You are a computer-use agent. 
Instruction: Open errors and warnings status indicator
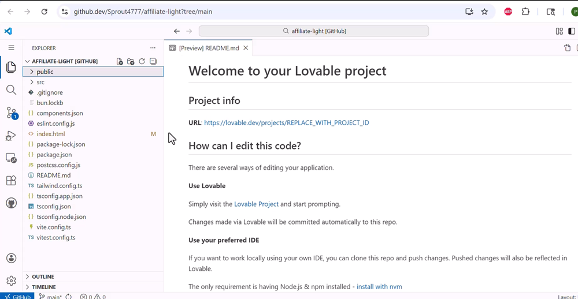93,297
